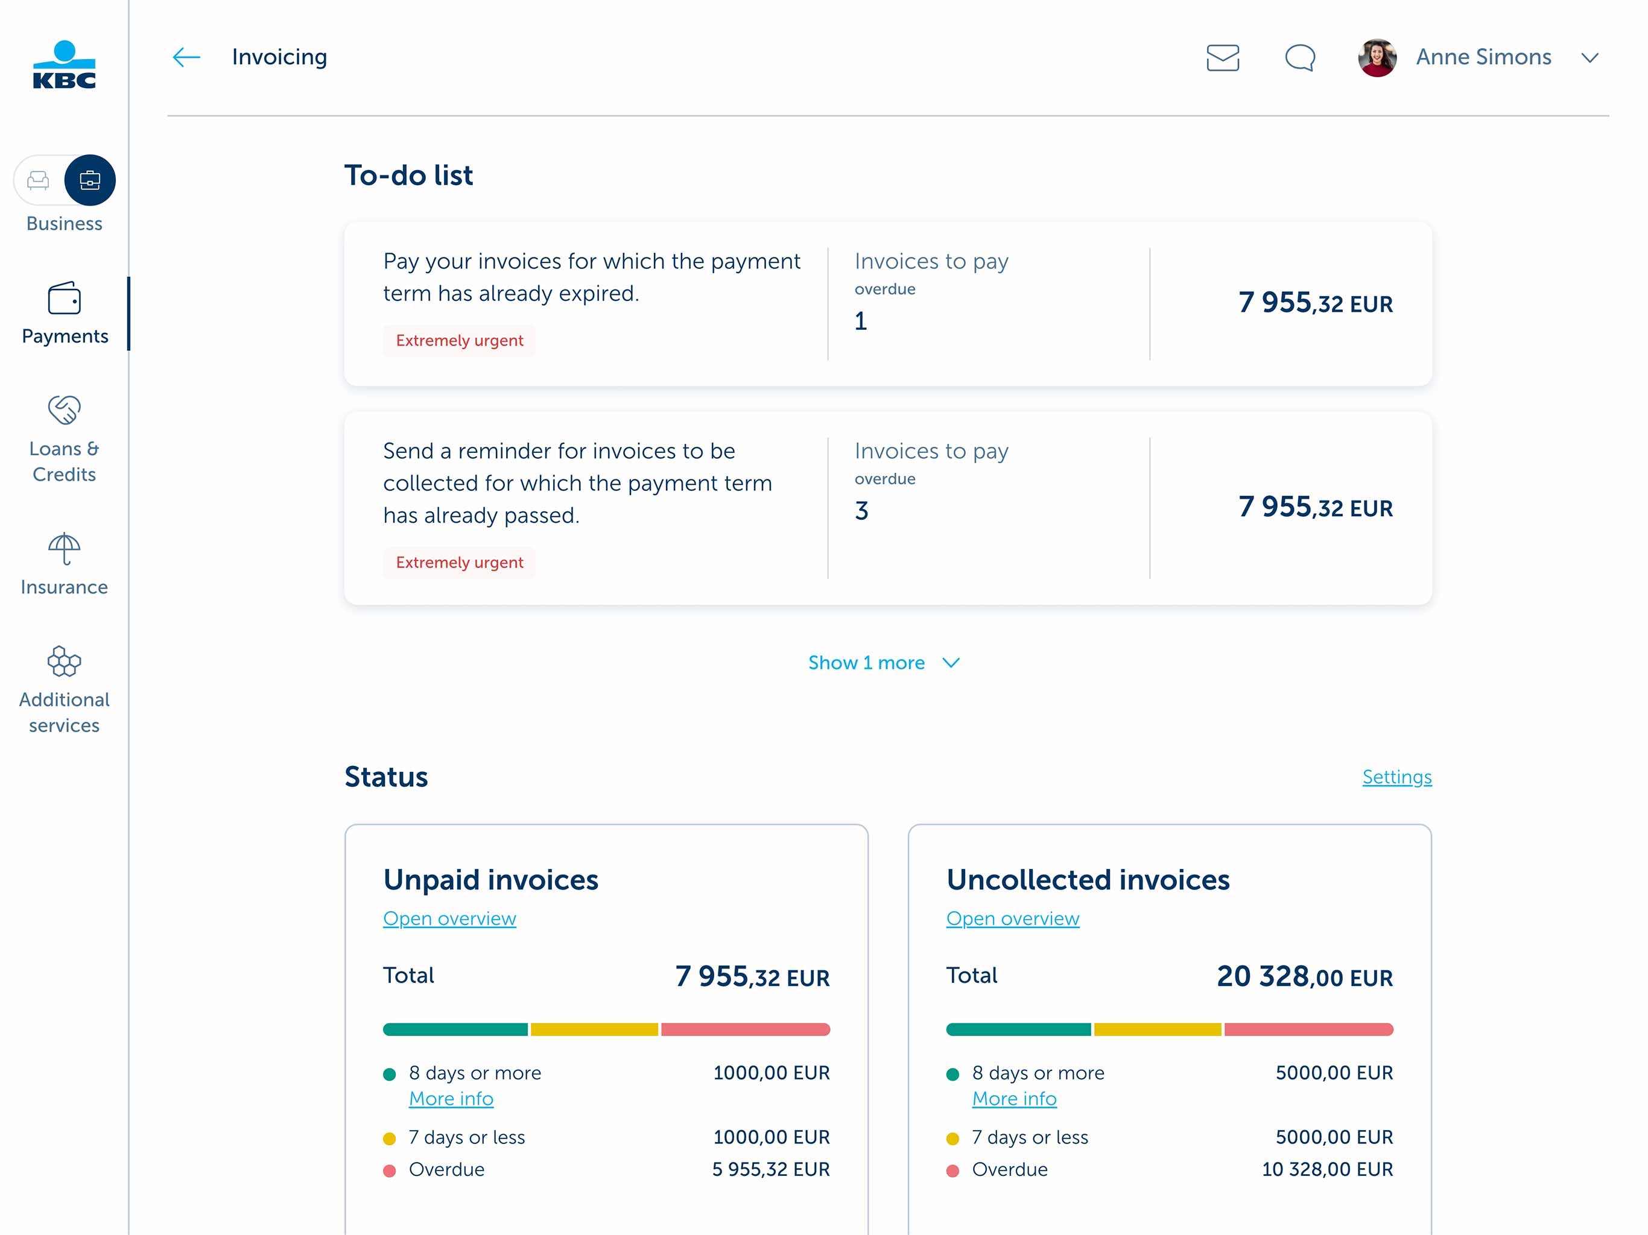Click the Additional services honeycomb icon
The image size is (1648, 1235).
(64, 662)
